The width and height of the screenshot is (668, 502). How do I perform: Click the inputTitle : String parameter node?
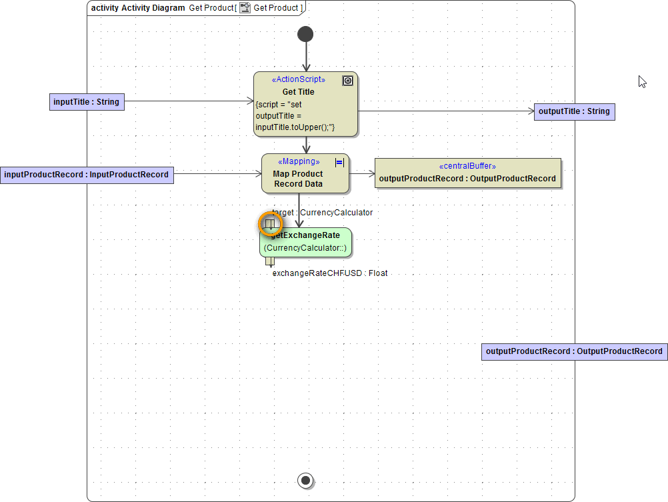pos(87,102)
